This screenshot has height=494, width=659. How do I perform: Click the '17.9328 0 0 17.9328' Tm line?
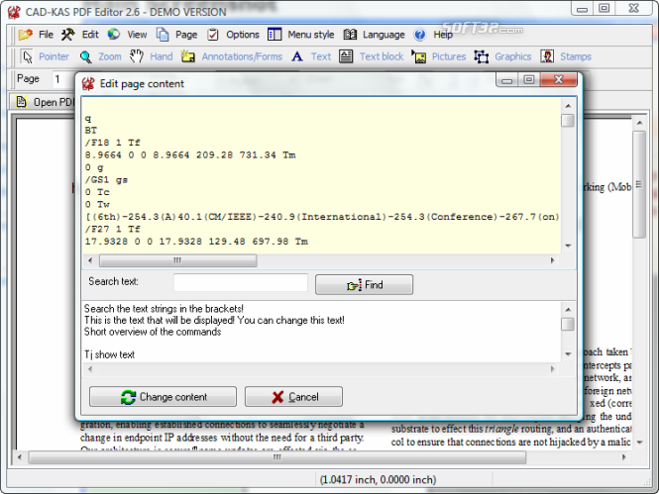196,242
